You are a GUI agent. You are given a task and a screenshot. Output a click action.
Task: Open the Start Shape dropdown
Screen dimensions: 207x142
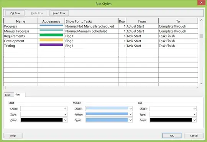click(44, 109)
